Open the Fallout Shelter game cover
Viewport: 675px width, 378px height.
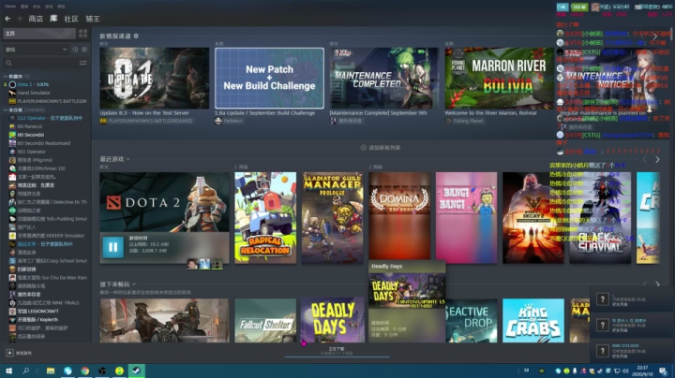[x=265, y=320]
